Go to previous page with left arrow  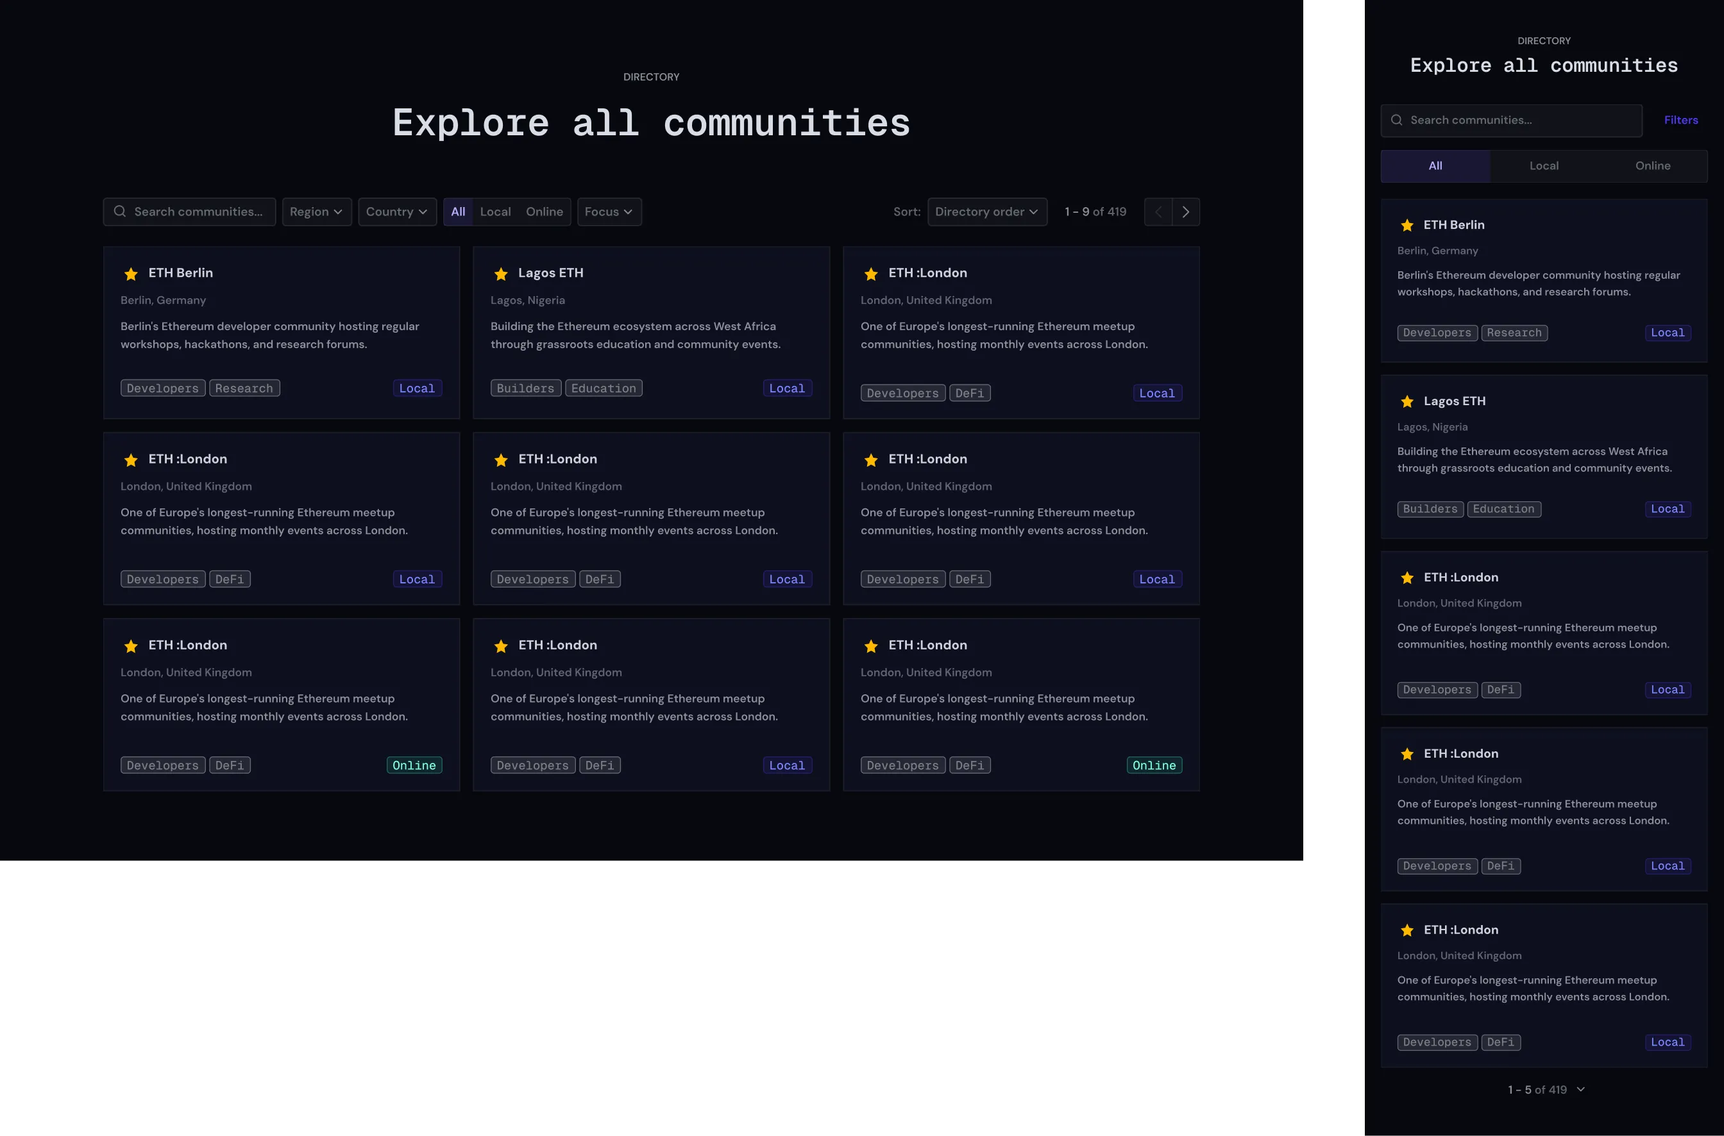(1158, 212)
